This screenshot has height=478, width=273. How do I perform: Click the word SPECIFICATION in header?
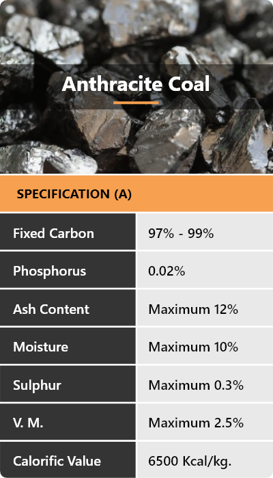63,194
